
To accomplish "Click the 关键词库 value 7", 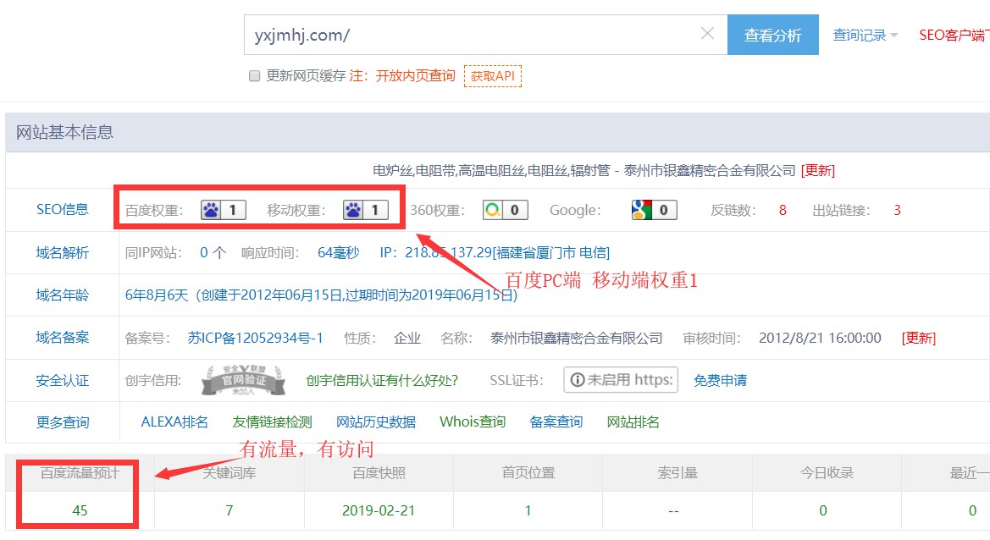I will click(x=230, y=510).
